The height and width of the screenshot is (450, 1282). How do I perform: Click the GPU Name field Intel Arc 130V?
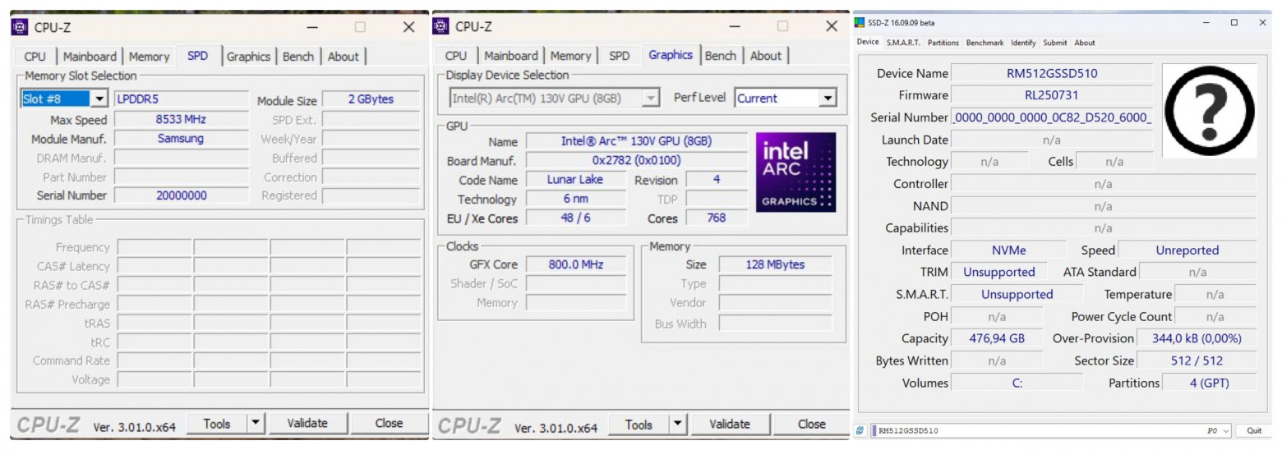click(x=636, y=141)
